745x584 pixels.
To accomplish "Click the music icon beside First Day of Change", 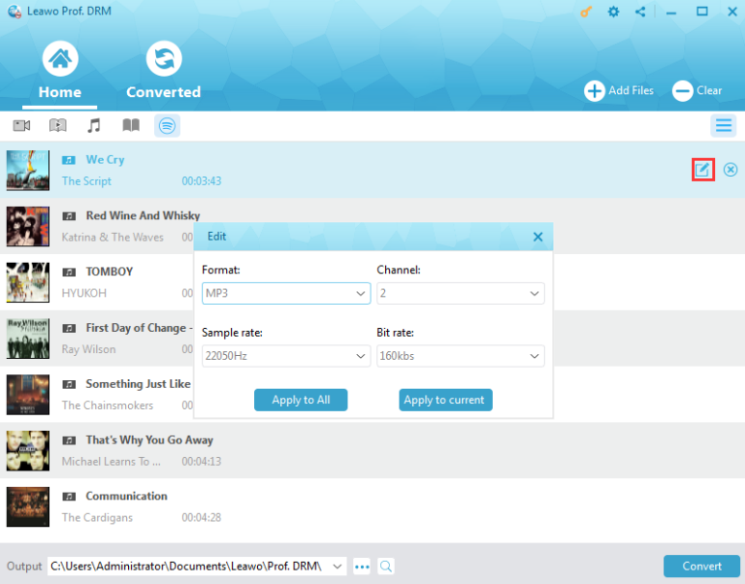I will coord(69,328).
